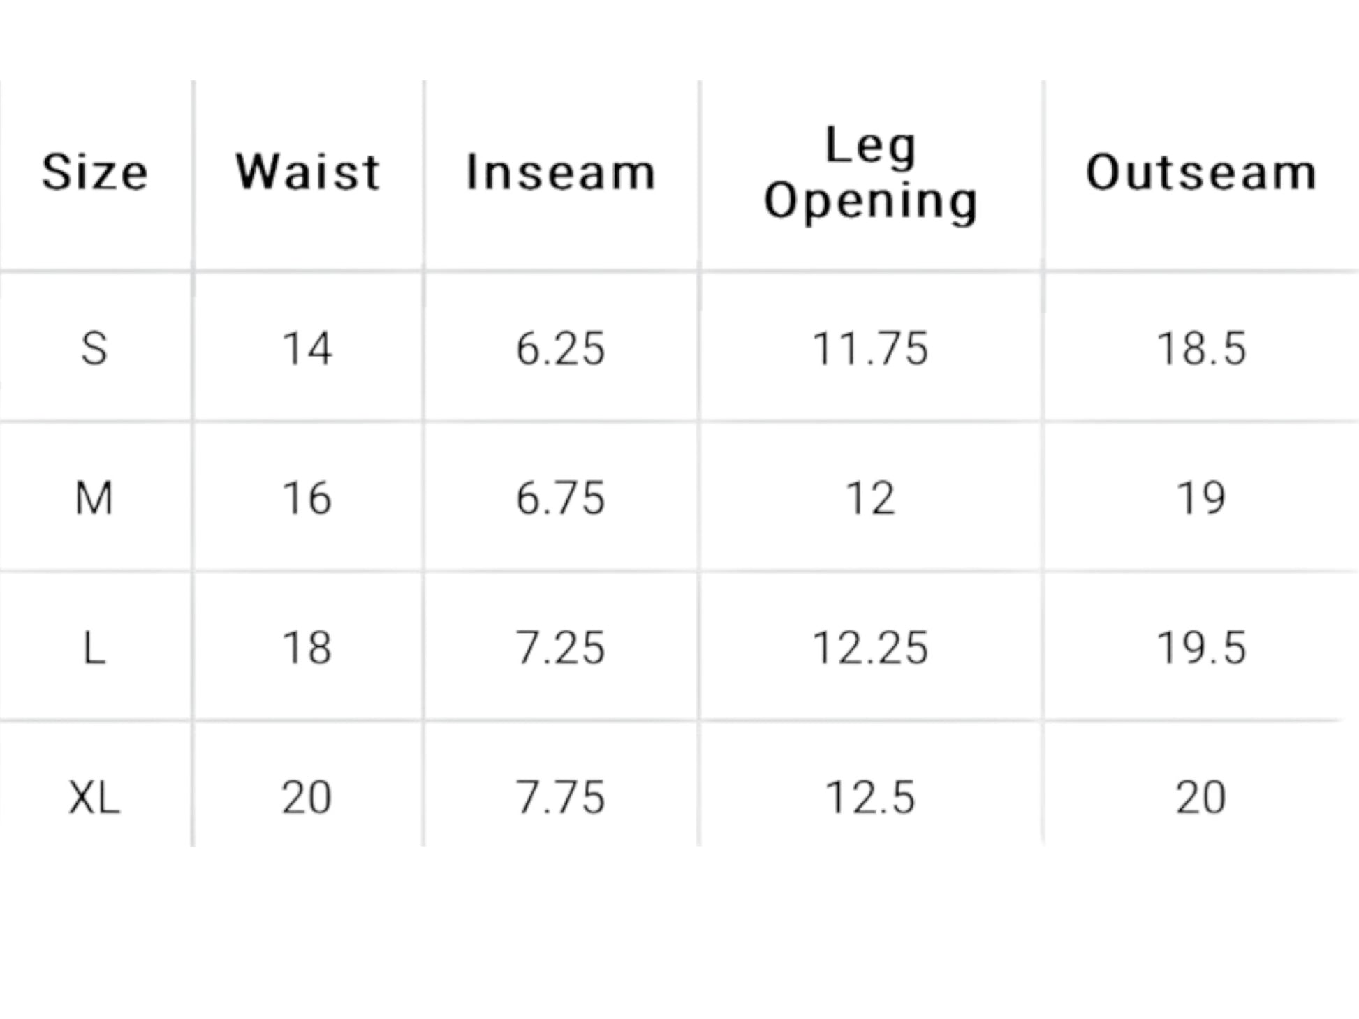Select the Inseam column header
The image size is (1359, 1019).
(x=561, y=172)
